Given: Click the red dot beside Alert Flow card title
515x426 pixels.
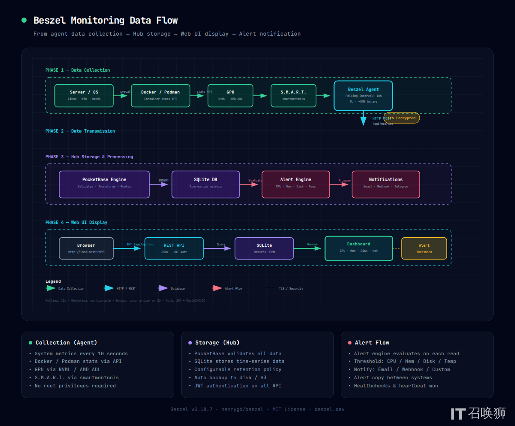Looking at the screenshot, I should pyautogui.click(x=350, y=343).
